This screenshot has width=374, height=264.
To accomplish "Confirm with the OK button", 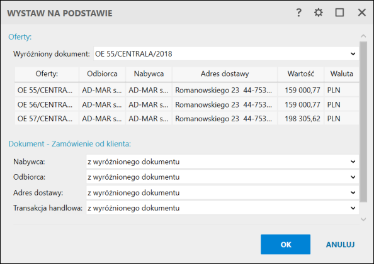I will [285, 245].
